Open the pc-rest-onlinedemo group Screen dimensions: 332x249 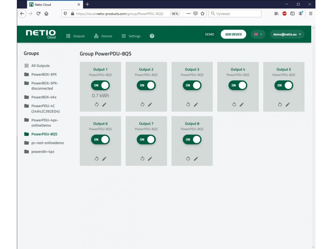[x=44, y=143]
